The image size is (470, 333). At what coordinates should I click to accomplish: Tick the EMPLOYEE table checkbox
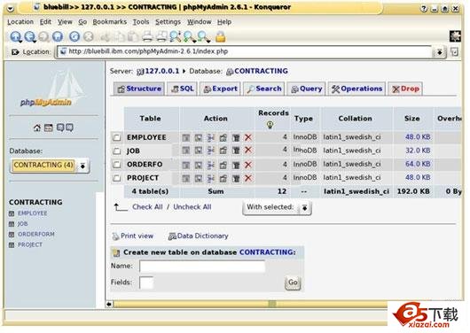coord(116,137)
